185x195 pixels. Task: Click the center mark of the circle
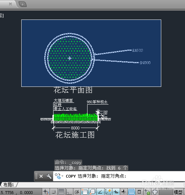69,58
